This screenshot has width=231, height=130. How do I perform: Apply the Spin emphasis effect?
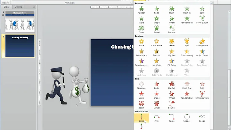pyautogui.click(x=187, y=43)
